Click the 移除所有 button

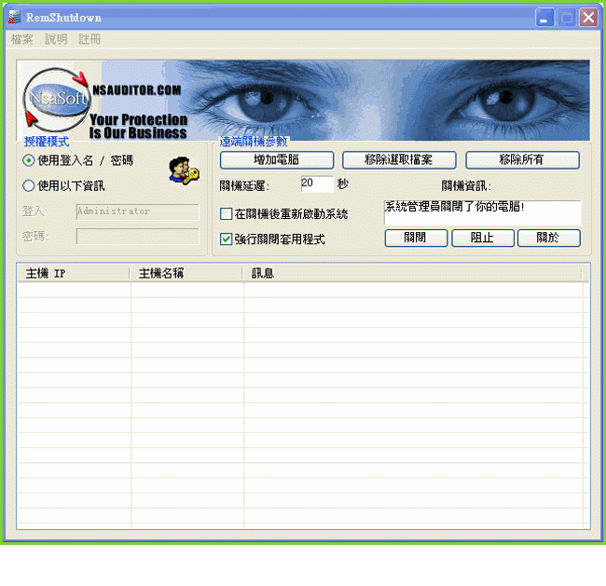[x=522, y=159]
